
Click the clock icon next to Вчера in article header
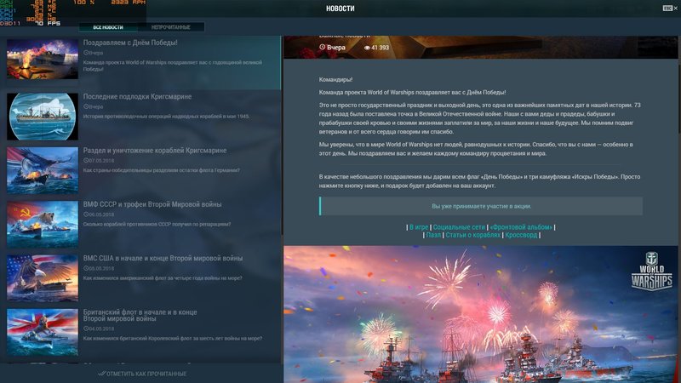coord(323,47)
